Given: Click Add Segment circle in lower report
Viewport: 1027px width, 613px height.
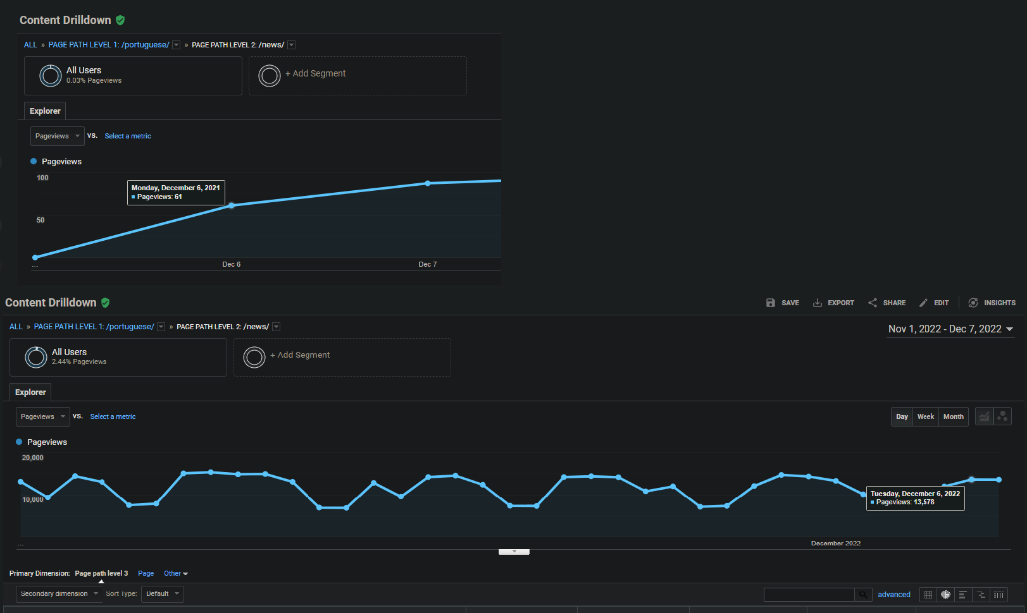Looking at the screenshot, I should pyautogui.click(x=254, y=357).
